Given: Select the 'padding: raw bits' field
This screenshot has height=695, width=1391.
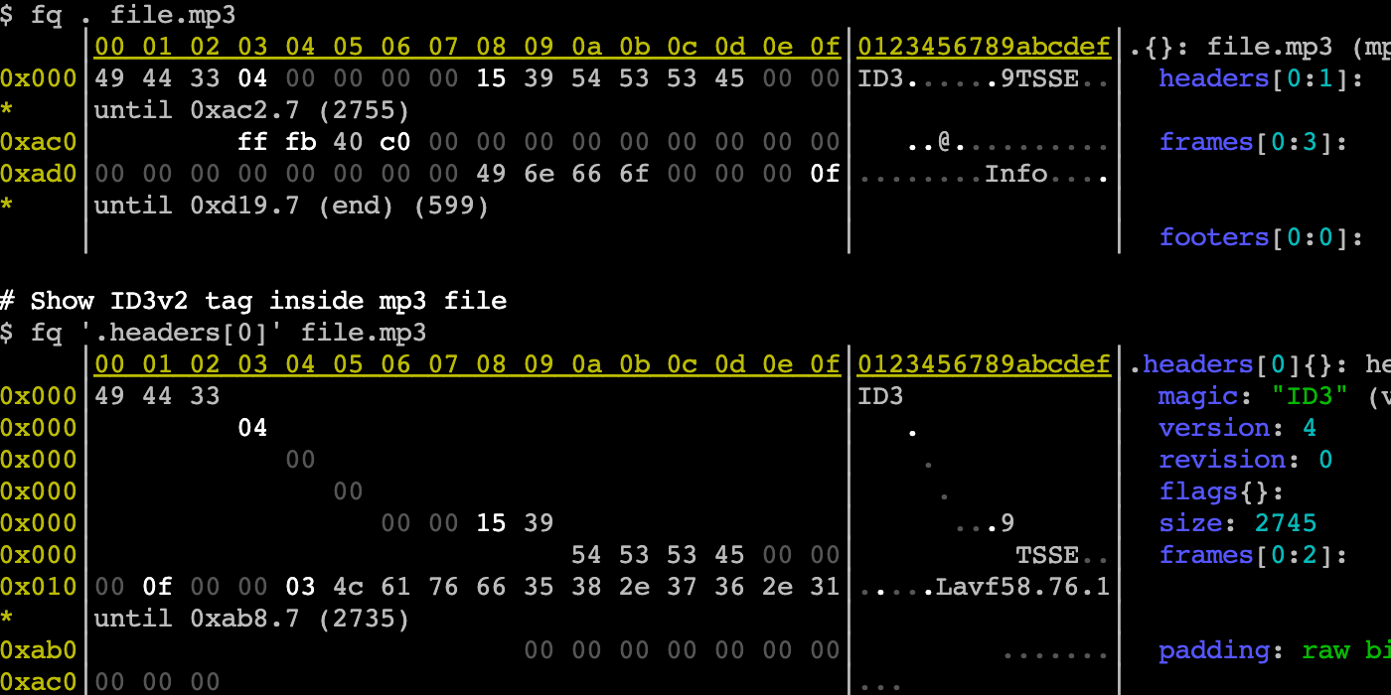Looking at the screenshot, I should [1275, 650].
